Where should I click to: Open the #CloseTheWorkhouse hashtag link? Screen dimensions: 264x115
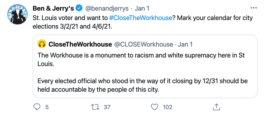[141, 18]
